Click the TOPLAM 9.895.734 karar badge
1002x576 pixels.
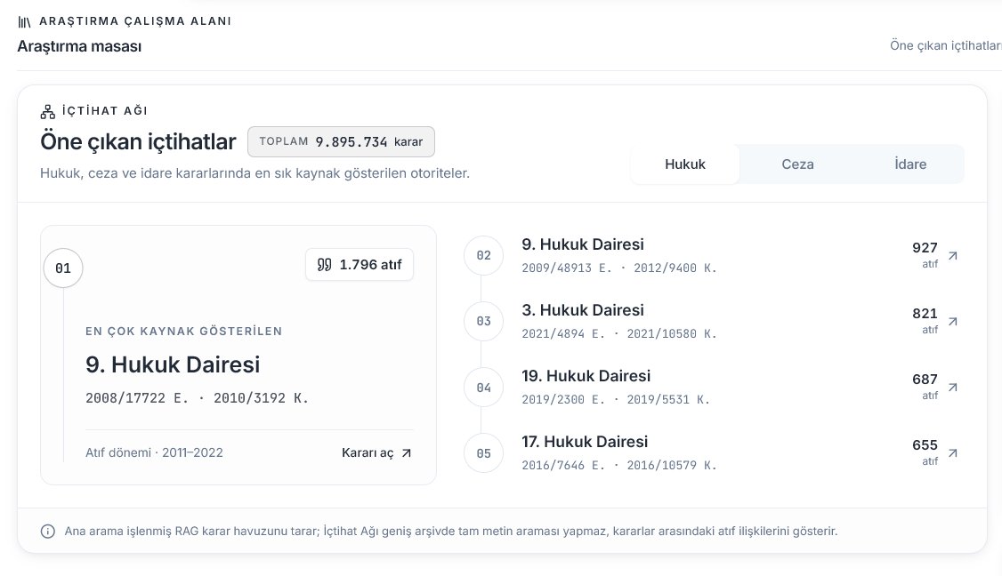pyautogui.click(x=341, y=141)
